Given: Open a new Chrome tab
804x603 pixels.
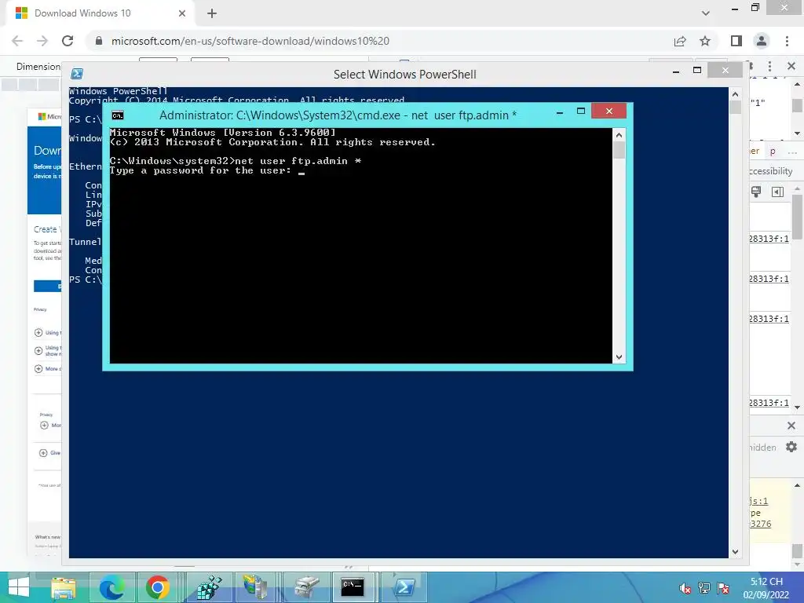Looking at the screenshot, I should pyautogui.click(x=212, y=13).
